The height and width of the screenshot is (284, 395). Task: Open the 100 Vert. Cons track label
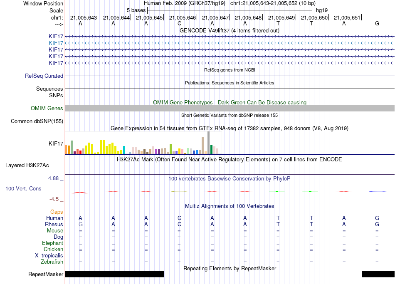tap(23, 188)
